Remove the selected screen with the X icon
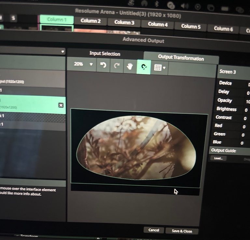250x240 pixels. [61, 105]
